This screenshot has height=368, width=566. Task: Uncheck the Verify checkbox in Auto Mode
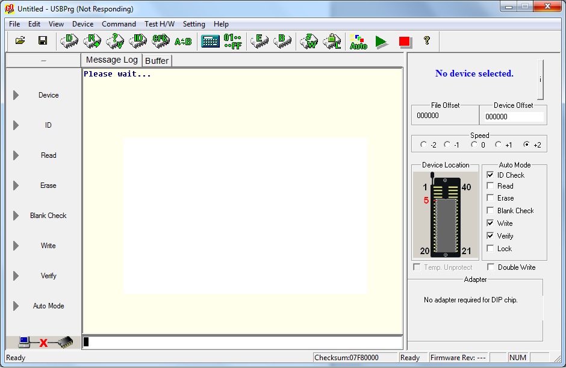490,236
